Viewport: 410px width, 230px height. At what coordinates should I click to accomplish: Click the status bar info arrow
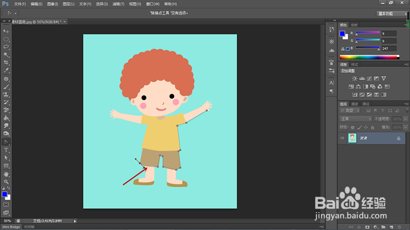(x=75, y=221)
